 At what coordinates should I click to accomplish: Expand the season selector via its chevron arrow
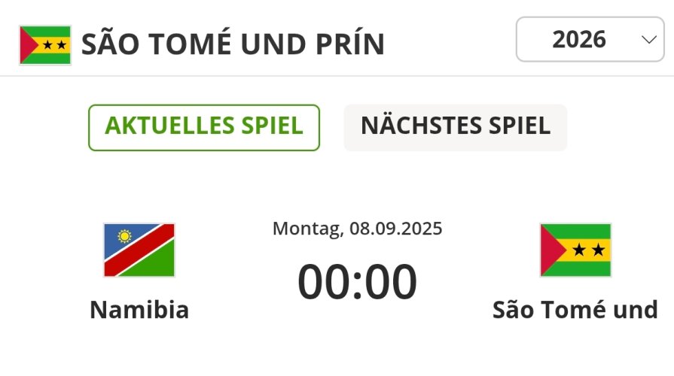click(x=648, y=40)
